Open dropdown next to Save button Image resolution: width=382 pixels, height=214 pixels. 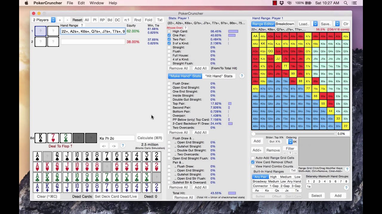[x=337, y=24]
